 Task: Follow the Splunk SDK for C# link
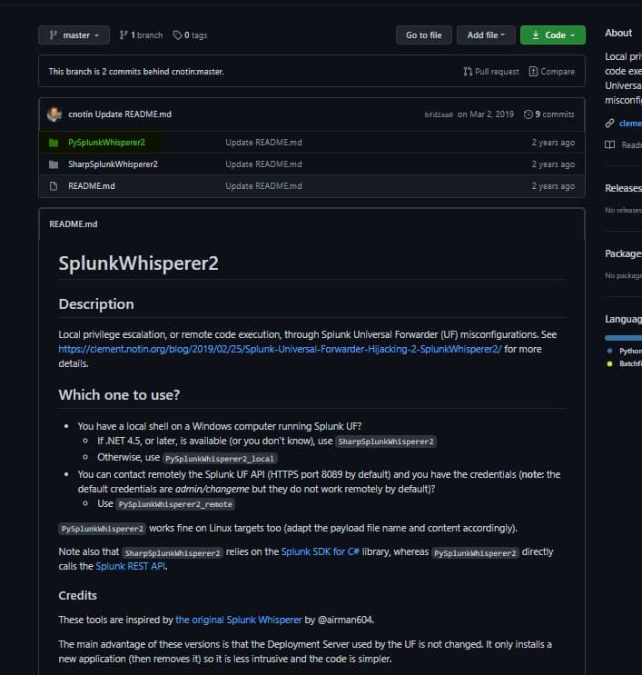[x=334, y=551]
